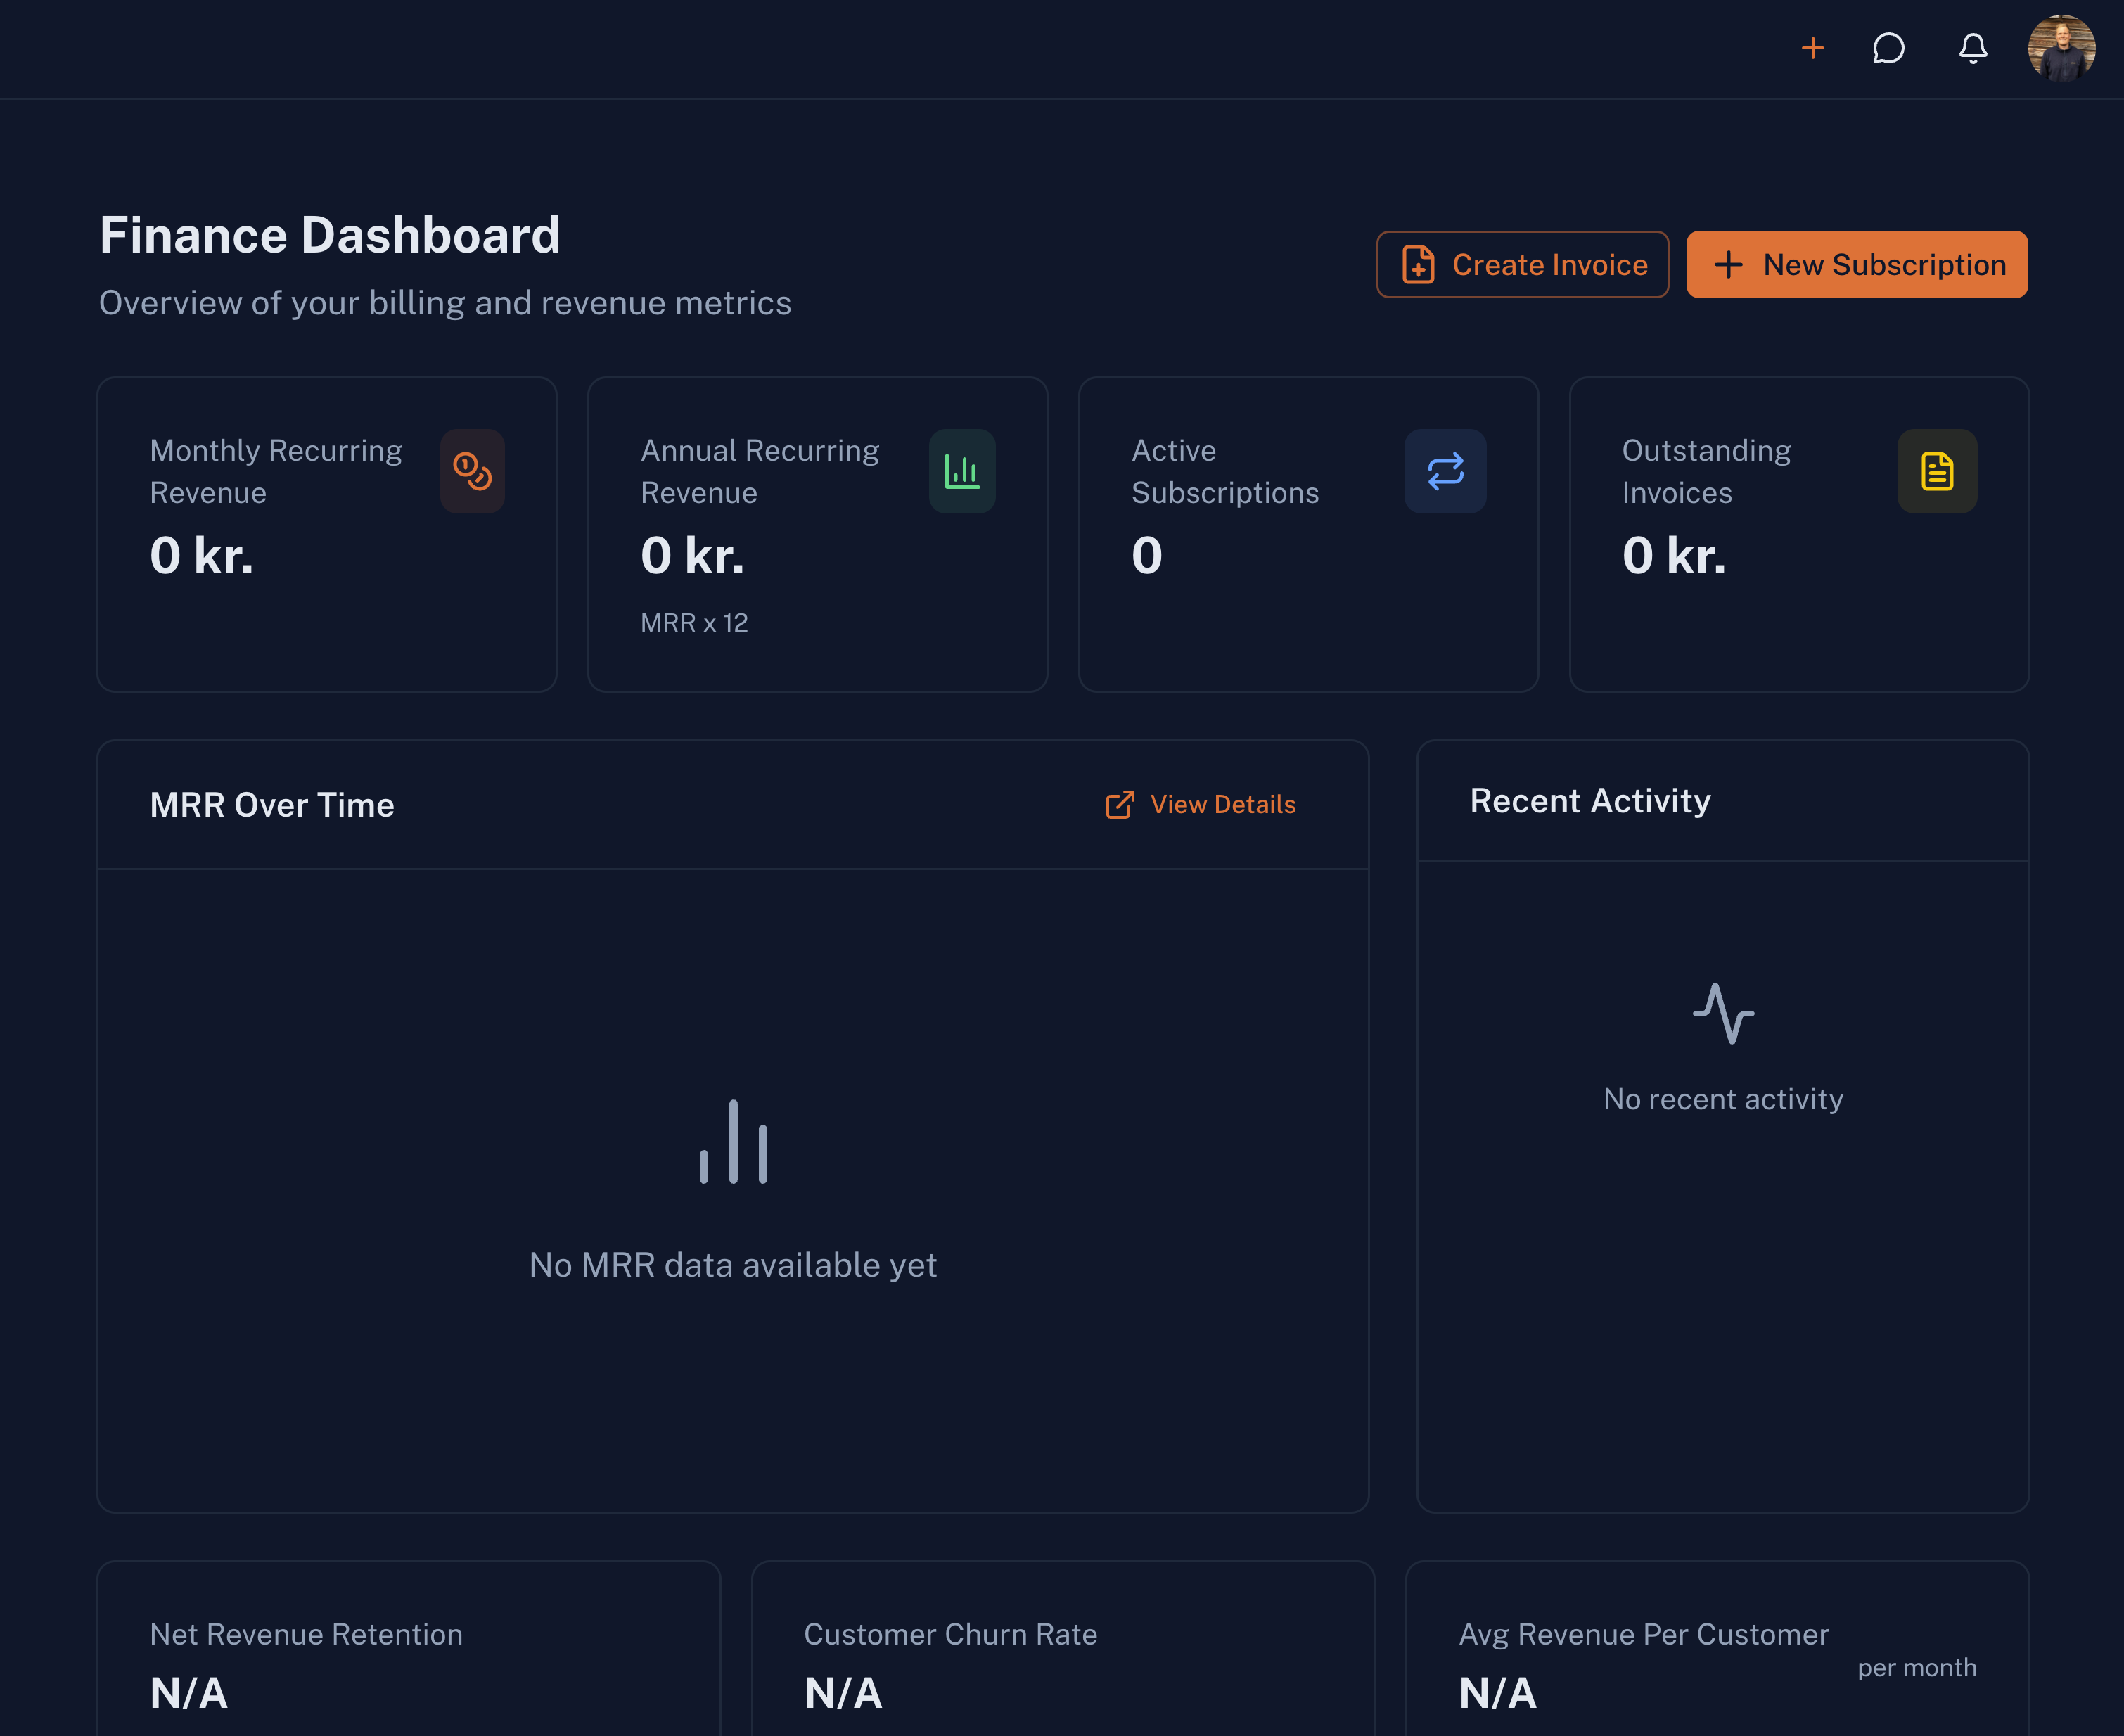This screenshot has width=2124, height=1736.
Task: Click the Customer Churn Rate label
Action: pyautogui.click(x=950, y=1634)
